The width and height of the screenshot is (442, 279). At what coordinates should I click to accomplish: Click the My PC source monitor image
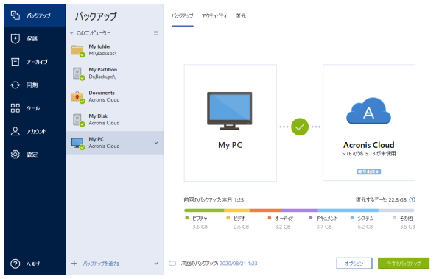[229, 110]
